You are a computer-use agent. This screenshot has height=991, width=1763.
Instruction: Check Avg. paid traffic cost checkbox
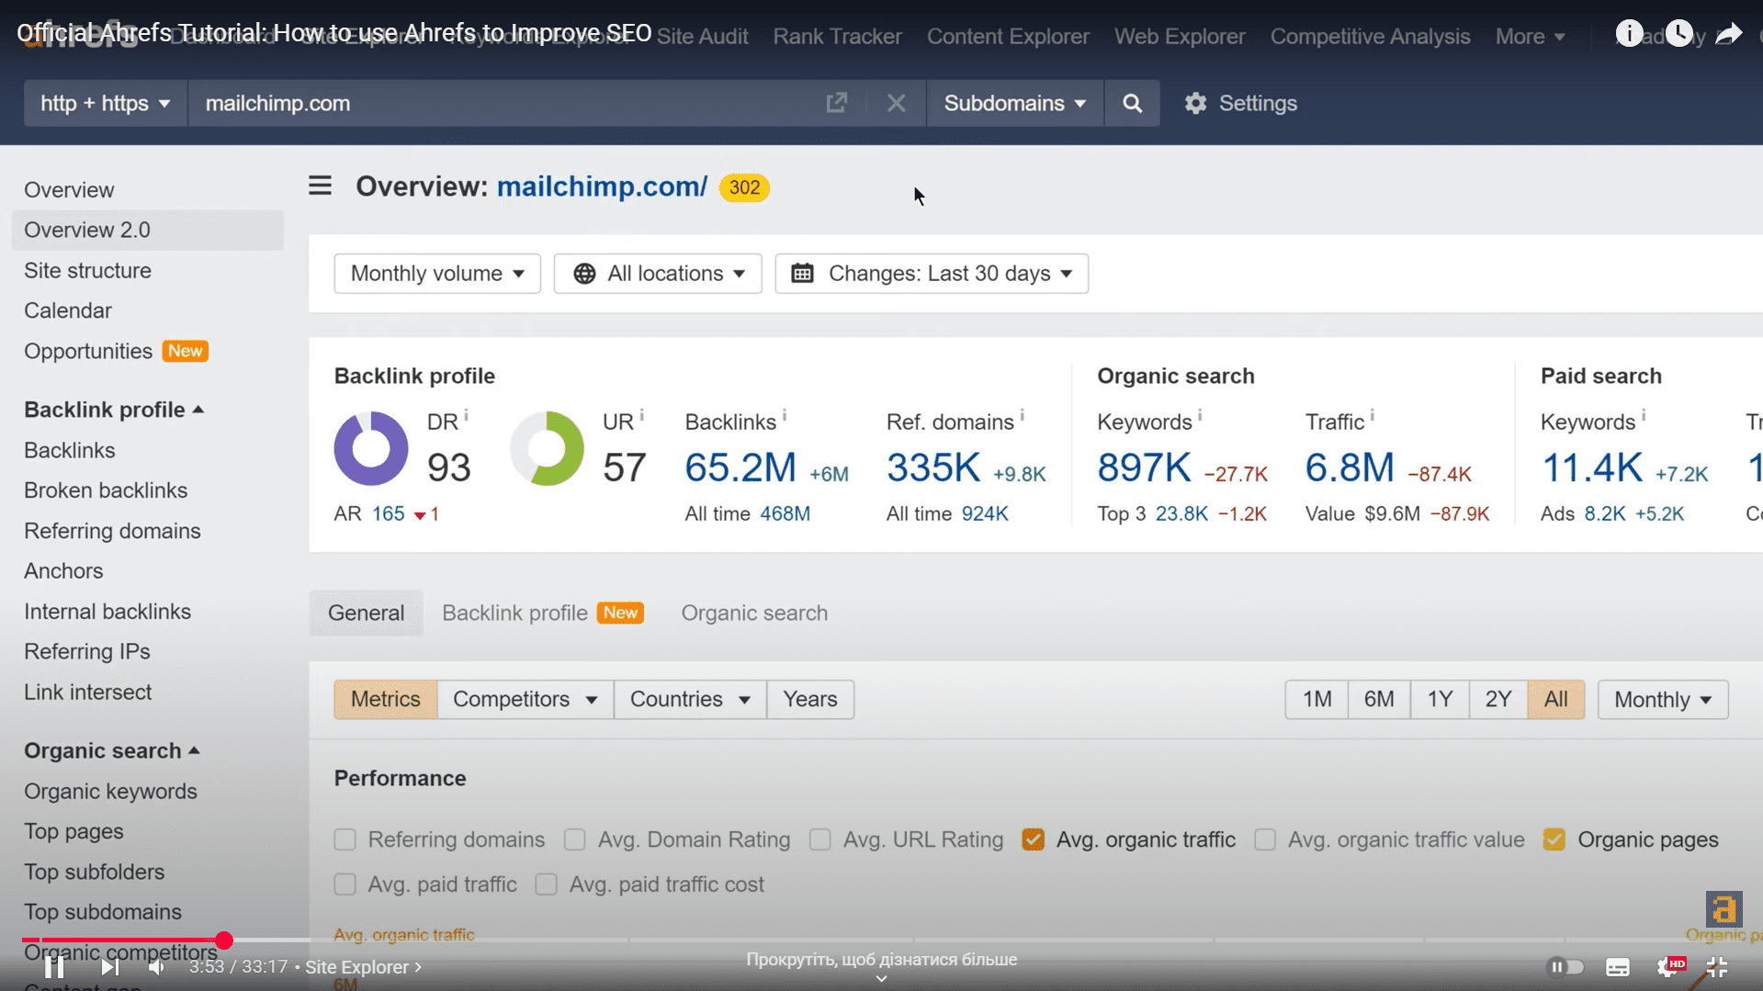click(x=546, y=884)
